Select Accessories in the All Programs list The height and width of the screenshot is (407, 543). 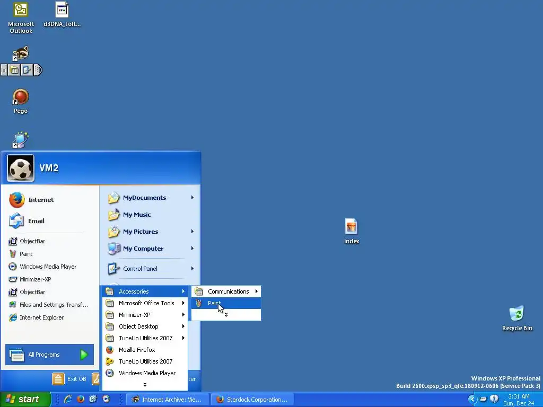click(x=145, y=291)
